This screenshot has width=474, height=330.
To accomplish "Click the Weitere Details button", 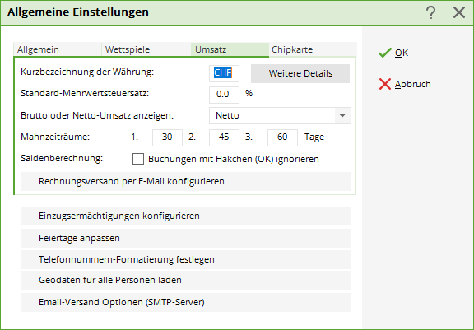I will pos(300,73).
